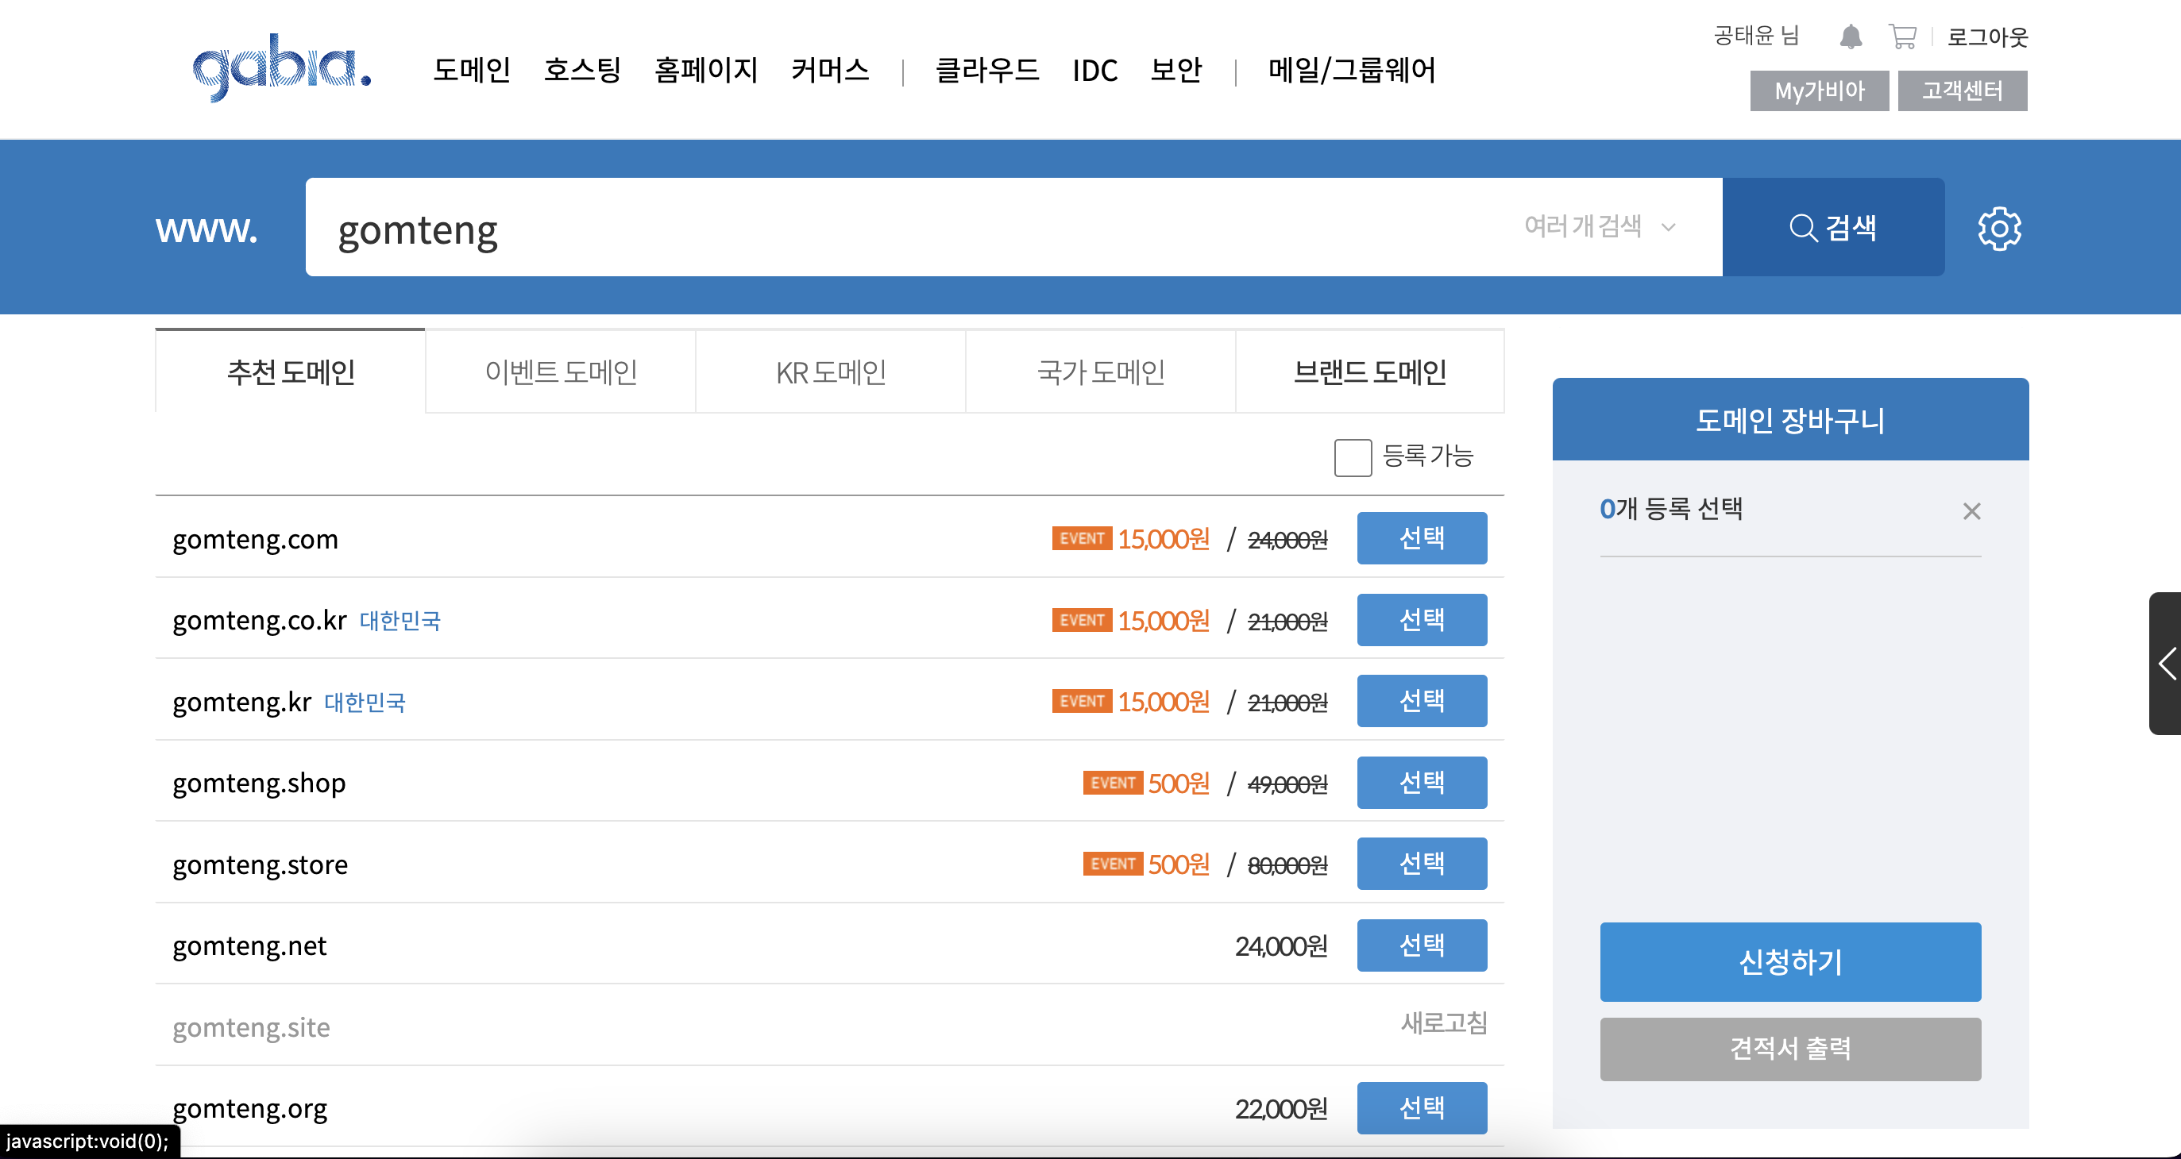Select the 추천 도메인 tab
This screenshot has width=2181, height=1159.
[291, 372]
